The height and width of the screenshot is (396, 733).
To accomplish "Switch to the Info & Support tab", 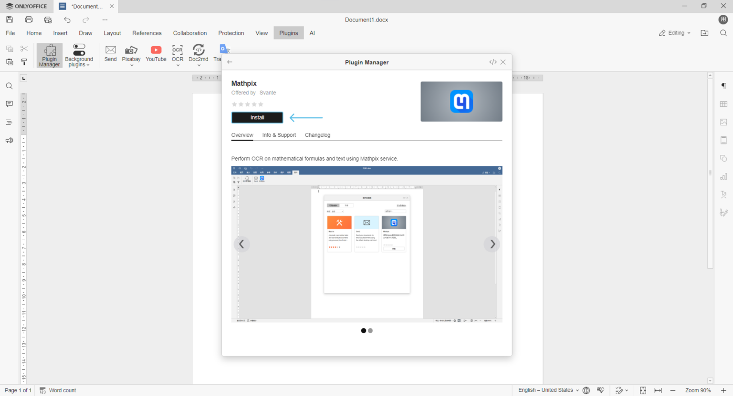I will click(279, 135).
